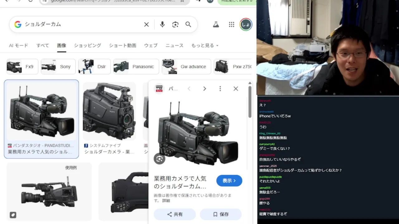This screenshot has width=399, height=224.
Task: Open the 使用例 camera thumbnail
Action: [x=49, y=192]
